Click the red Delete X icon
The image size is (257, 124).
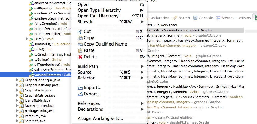80,57
